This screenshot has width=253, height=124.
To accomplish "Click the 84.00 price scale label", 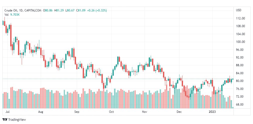I will tap(240, 73).
